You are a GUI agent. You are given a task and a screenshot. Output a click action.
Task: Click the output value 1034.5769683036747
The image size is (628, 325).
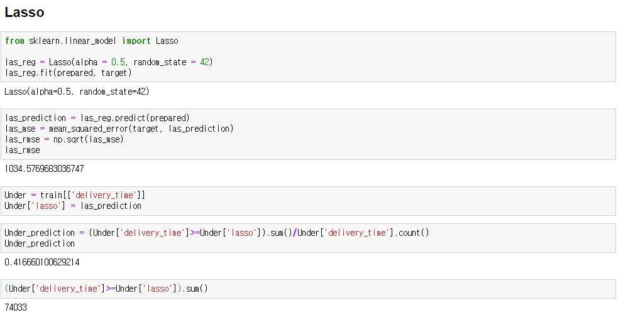[x=44, y=169]
